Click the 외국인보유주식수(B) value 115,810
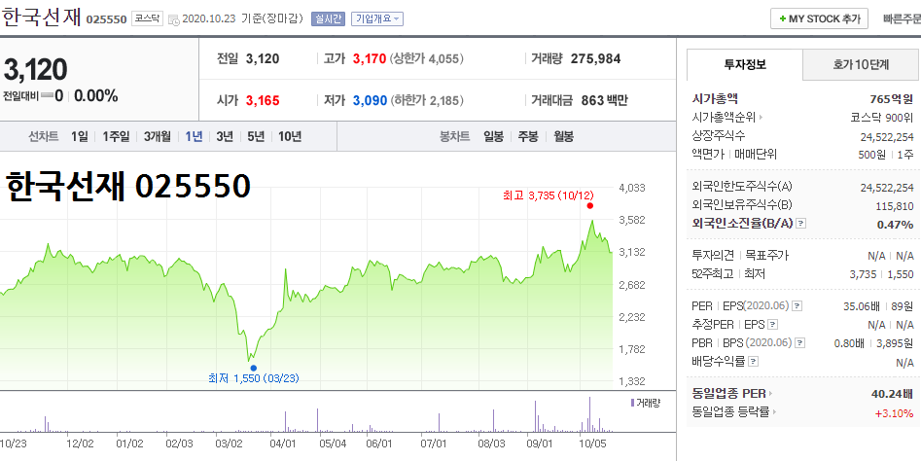The height and width of the screenshot is (461, 921). click(x=895, y=205)
